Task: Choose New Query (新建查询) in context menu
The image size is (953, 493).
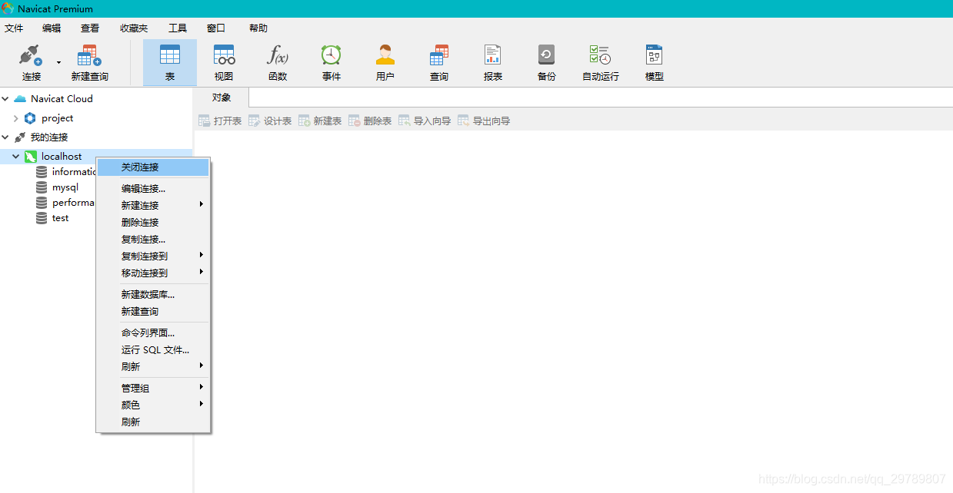Action: [153, 311]
